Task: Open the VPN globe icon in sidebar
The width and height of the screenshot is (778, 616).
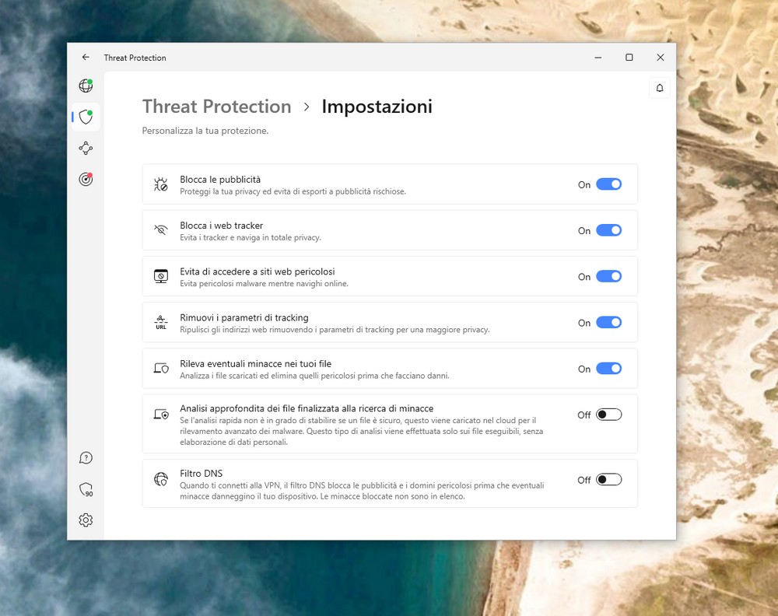Action: click(86, 86)
